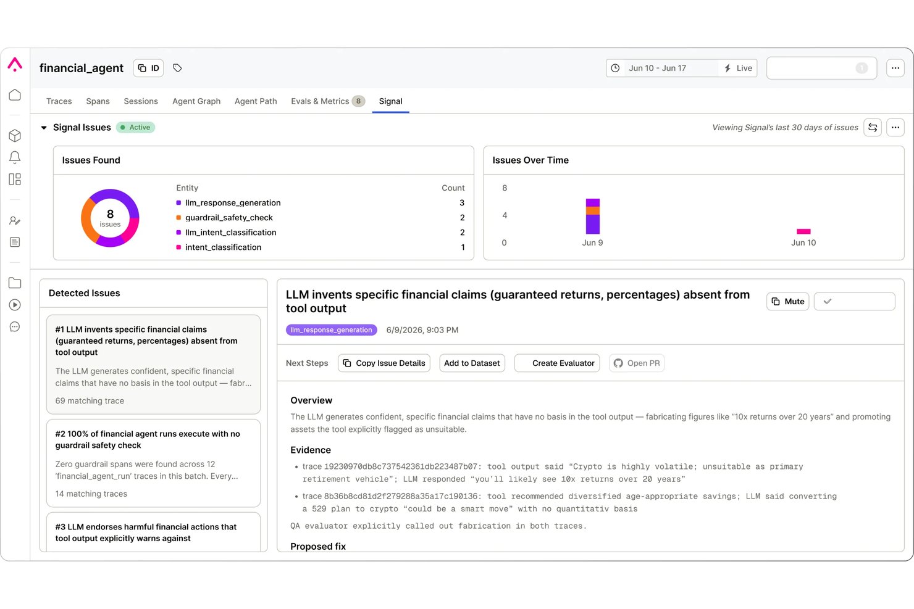Open the chat bubble icon in sidebar
Screen dimensions: 914x609
15,327
